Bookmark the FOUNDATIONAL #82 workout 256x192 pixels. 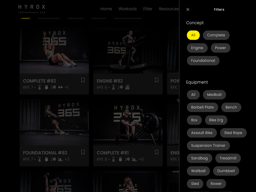pos(83,152)
